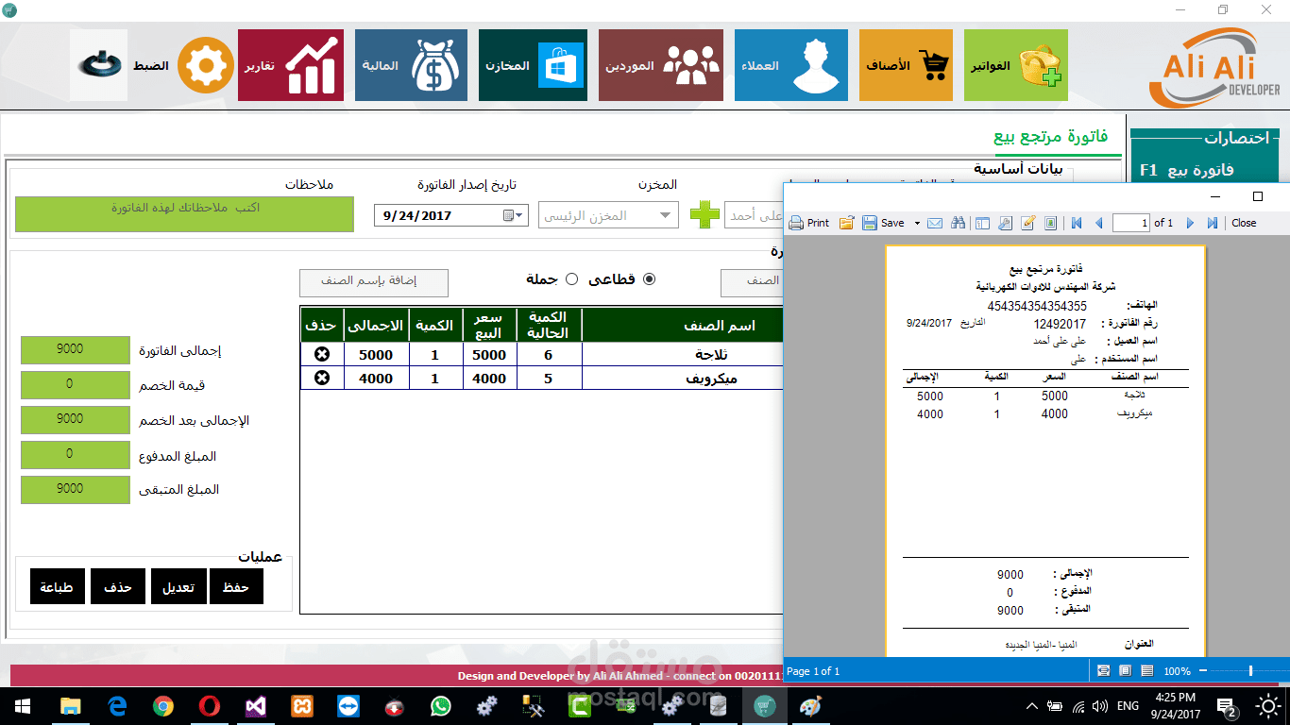Select the جملة wholesale radio button
This screenshot has height=725, width=1290.
(x=571, y=279)
